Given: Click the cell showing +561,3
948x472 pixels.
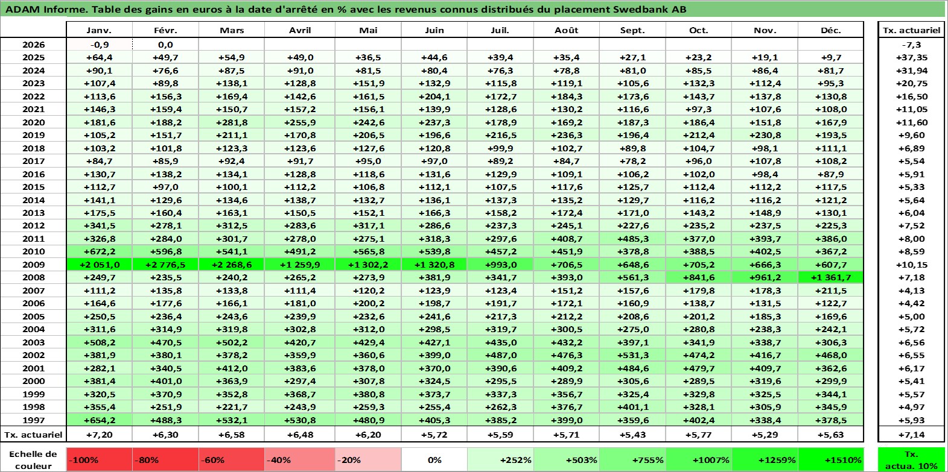Looking at the screenshot, I should [632, 277].
